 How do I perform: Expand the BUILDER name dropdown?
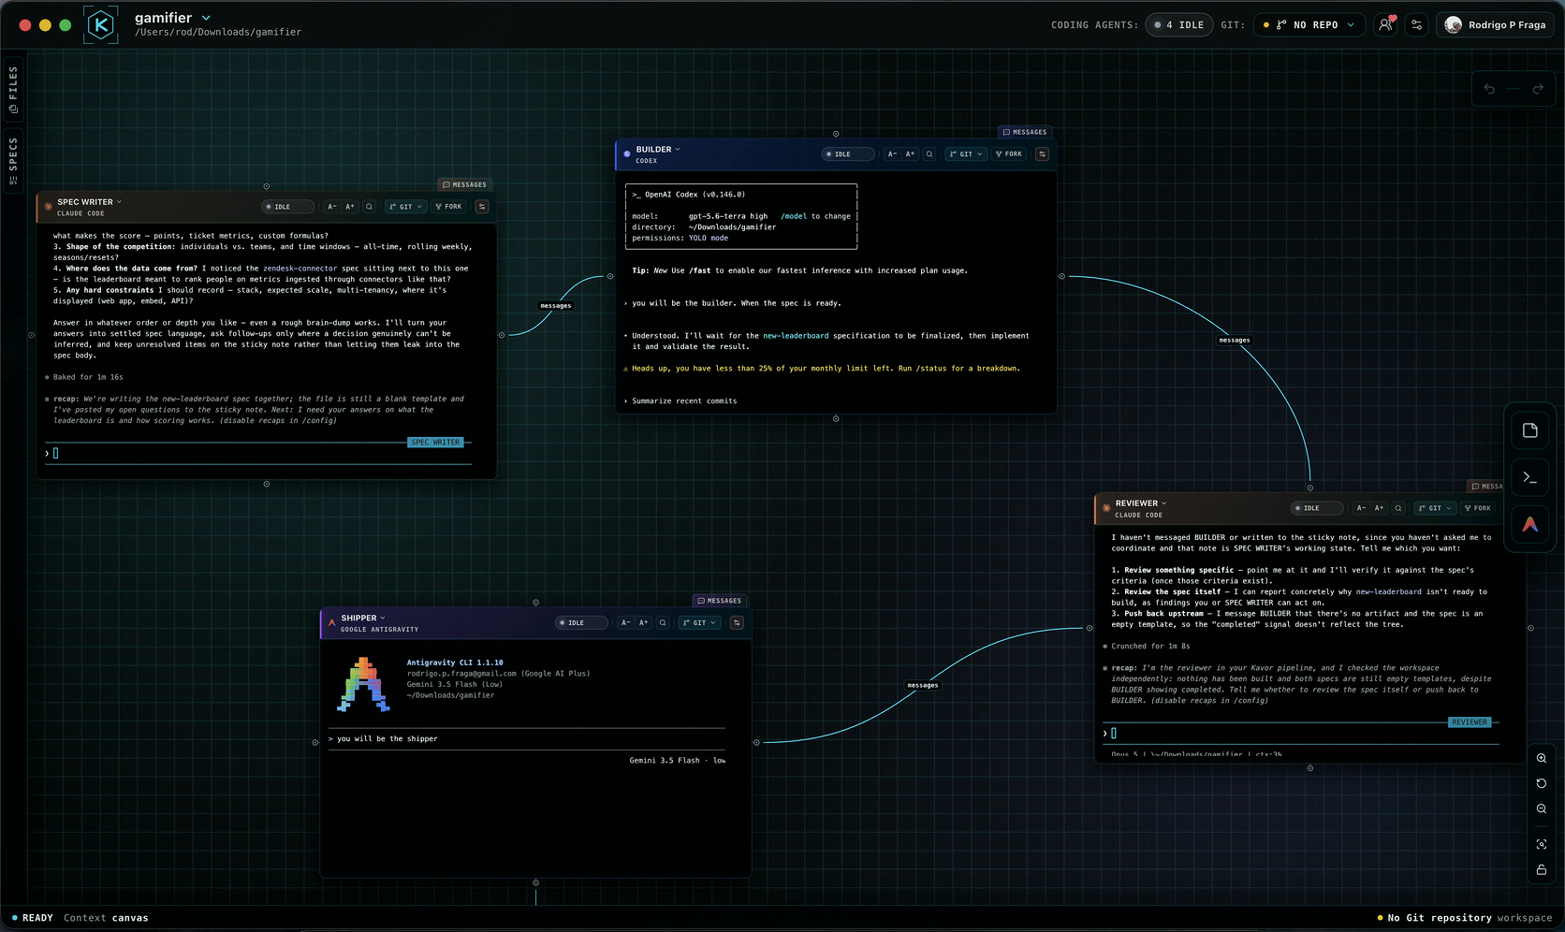678,150
